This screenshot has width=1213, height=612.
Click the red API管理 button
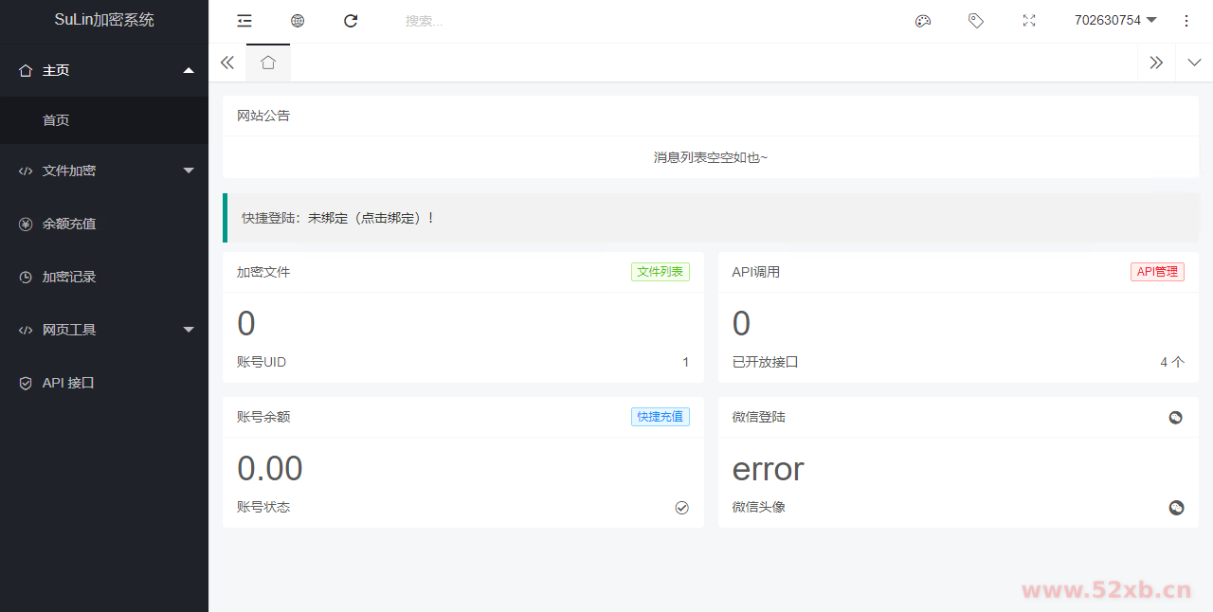click(1157, 272)
